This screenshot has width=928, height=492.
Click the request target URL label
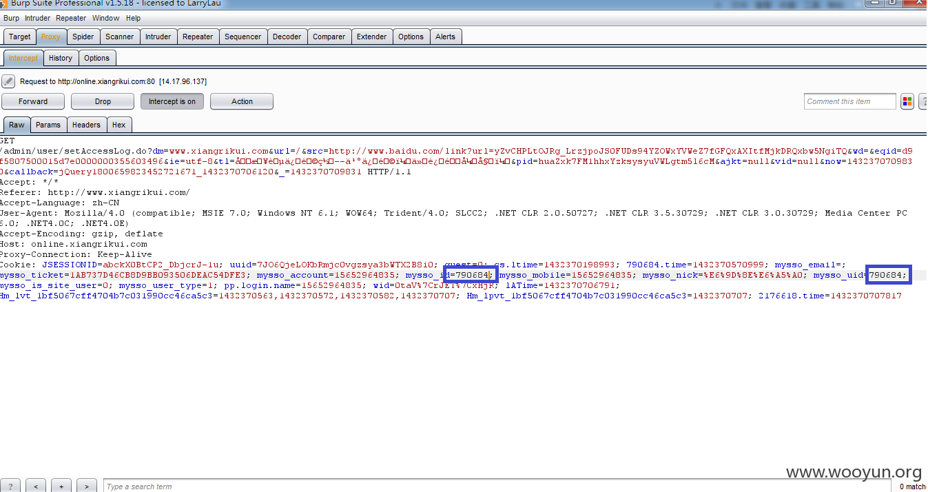[x=114, y=81]
